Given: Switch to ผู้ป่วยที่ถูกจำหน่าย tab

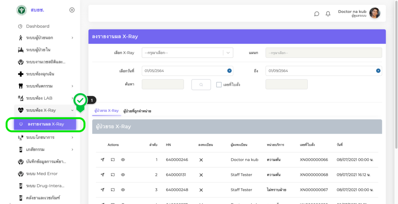Looking at the screenshot, I should pyautogui.click(x=137, y=111).
